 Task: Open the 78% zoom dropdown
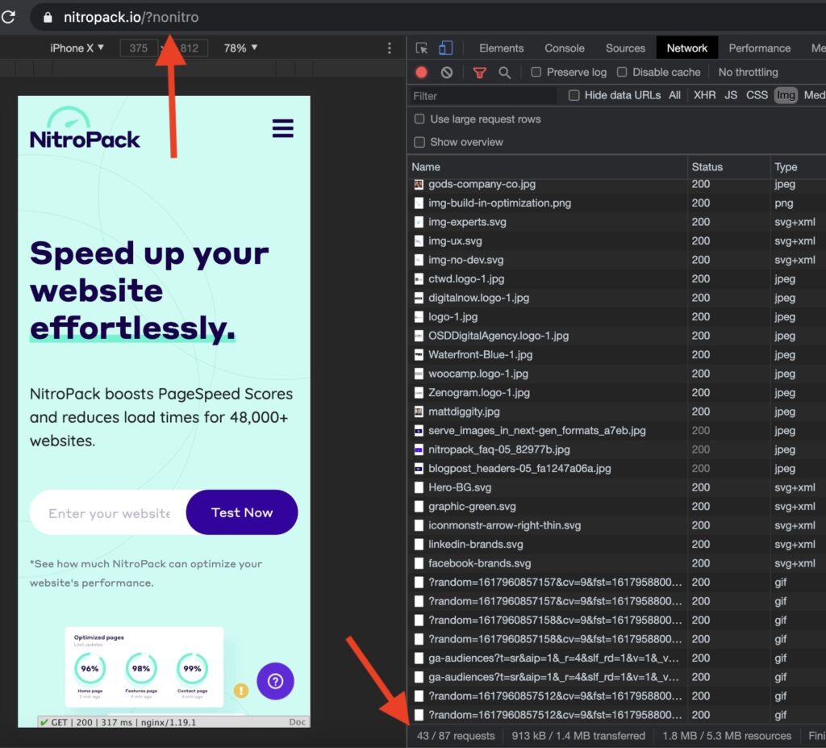pyautogui.click(x=240, y=48)
